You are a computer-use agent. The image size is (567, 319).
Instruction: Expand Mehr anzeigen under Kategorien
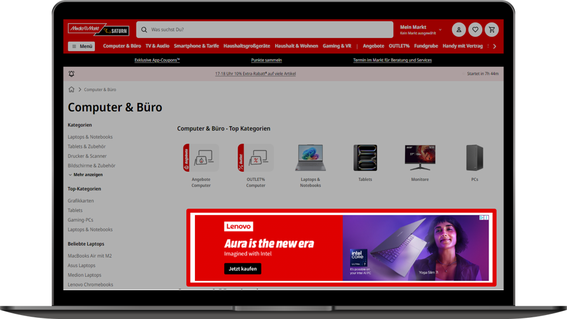85,175
